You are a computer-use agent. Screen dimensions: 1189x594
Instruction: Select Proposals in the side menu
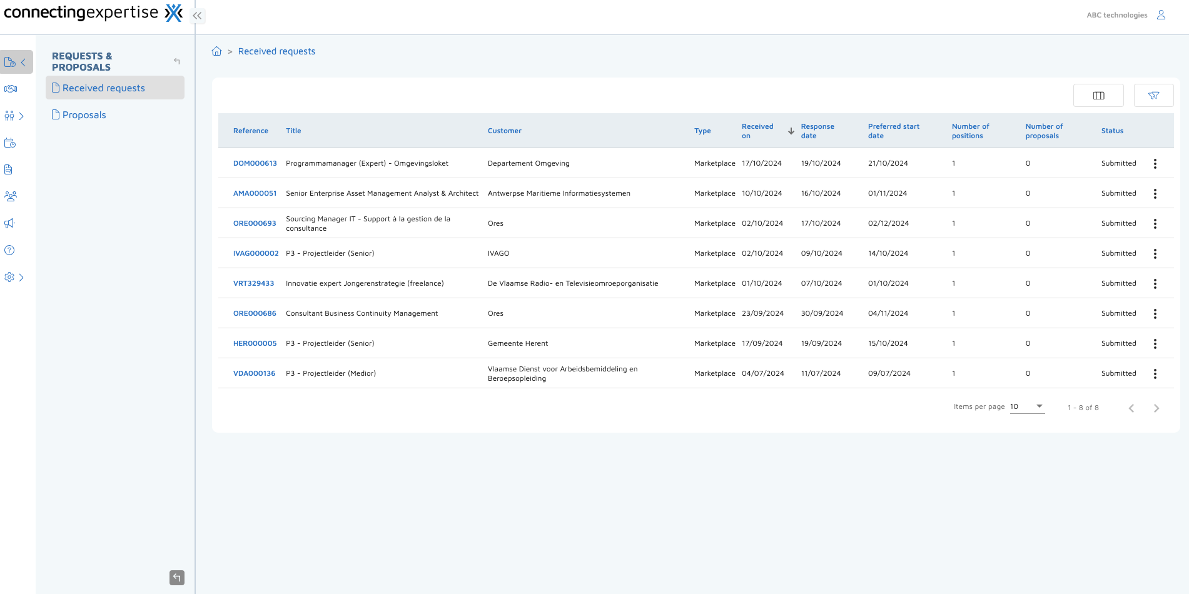[84, 115]
